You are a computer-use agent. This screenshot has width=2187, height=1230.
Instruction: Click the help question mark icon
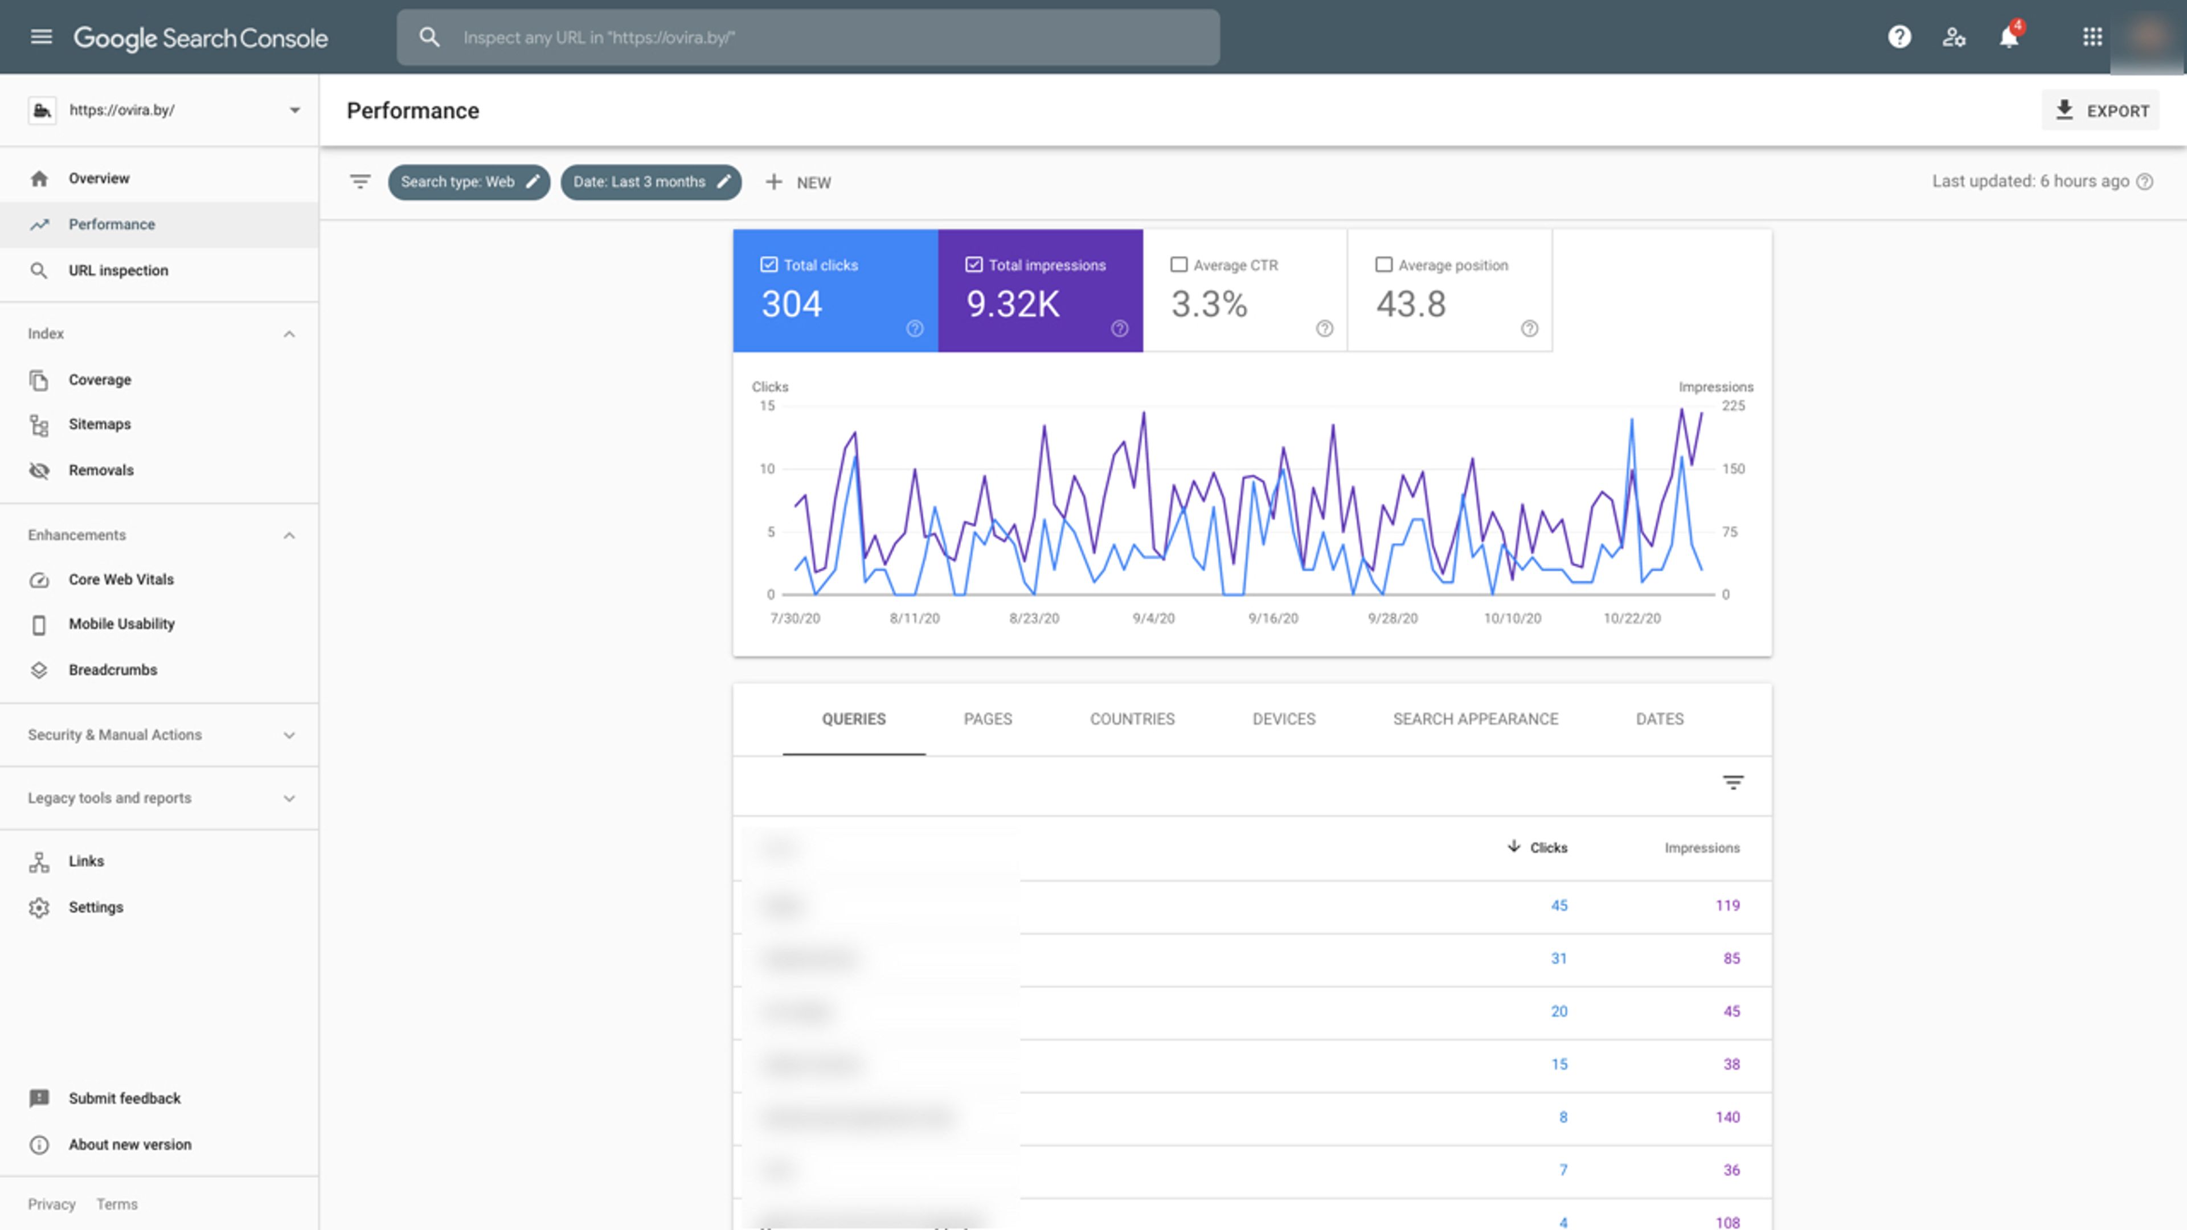[x=1899, y=38]
